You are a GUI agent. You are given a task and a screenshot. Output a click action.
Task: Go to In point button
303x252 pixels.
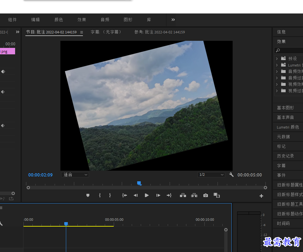(x=124, y=195)
